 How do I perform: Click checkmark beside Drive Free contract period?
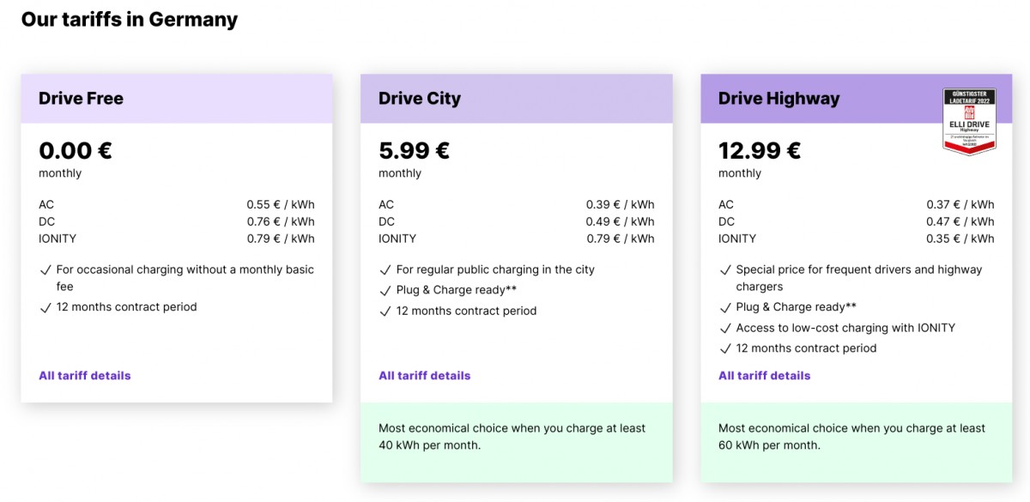pyautogui.click(x=45, y=307)
